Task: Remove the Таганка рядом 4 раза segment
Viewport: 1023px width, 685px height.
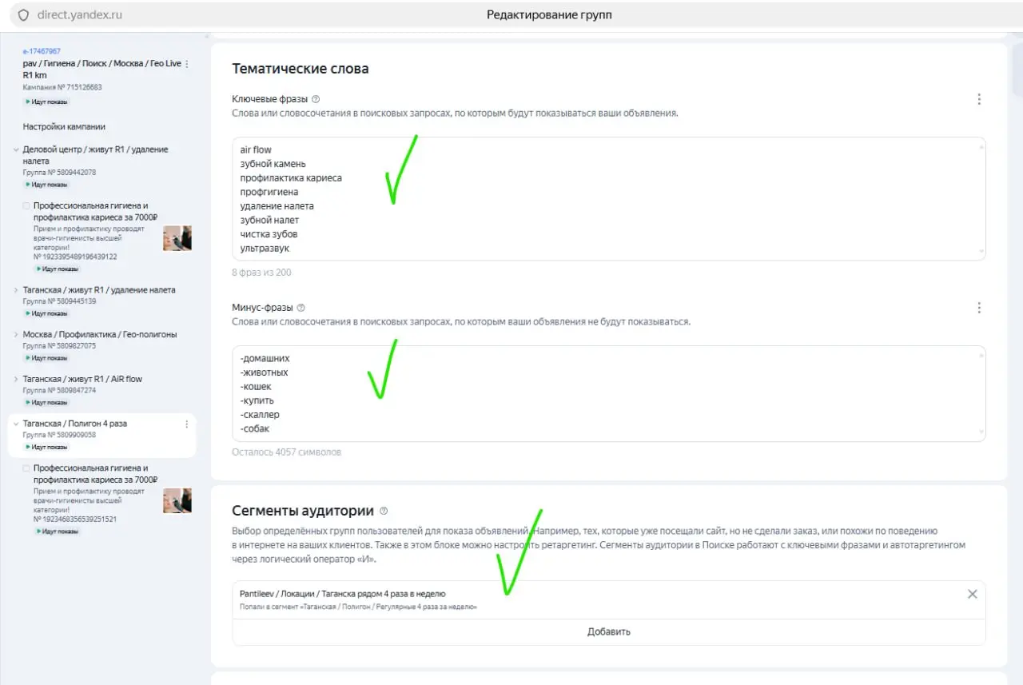Action: click(973, 594)
